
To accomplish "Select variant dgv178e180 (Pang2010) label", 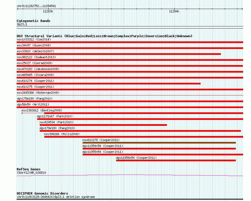I will tap(35, 99).
